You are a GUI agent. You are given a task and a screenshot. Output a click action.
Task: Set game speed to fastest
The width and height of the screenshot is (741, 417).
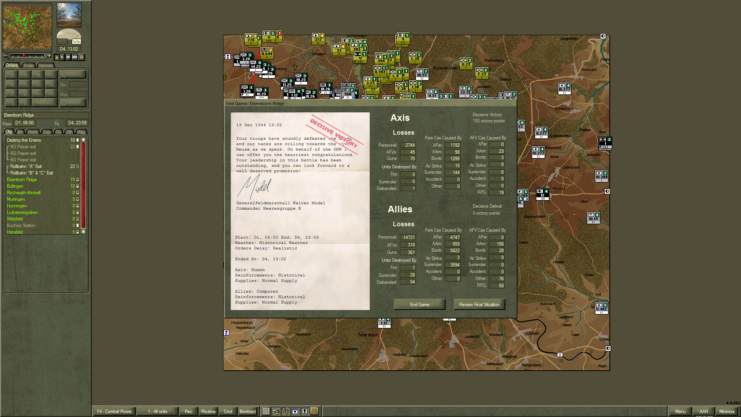pos(75,57)
